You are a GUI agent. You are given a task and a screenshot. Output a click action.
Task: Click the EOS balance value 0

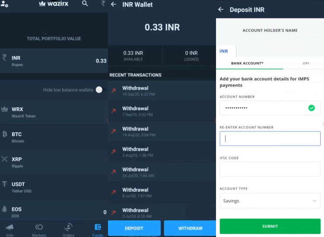(105, 212)
